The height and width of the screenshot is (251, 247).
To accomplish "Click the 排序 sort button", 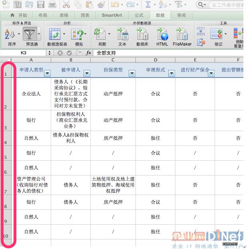I will 12,36.
